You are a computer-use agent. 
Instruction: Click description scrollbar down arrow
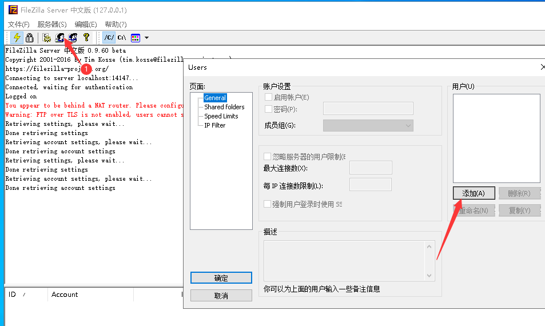[429, 276]
